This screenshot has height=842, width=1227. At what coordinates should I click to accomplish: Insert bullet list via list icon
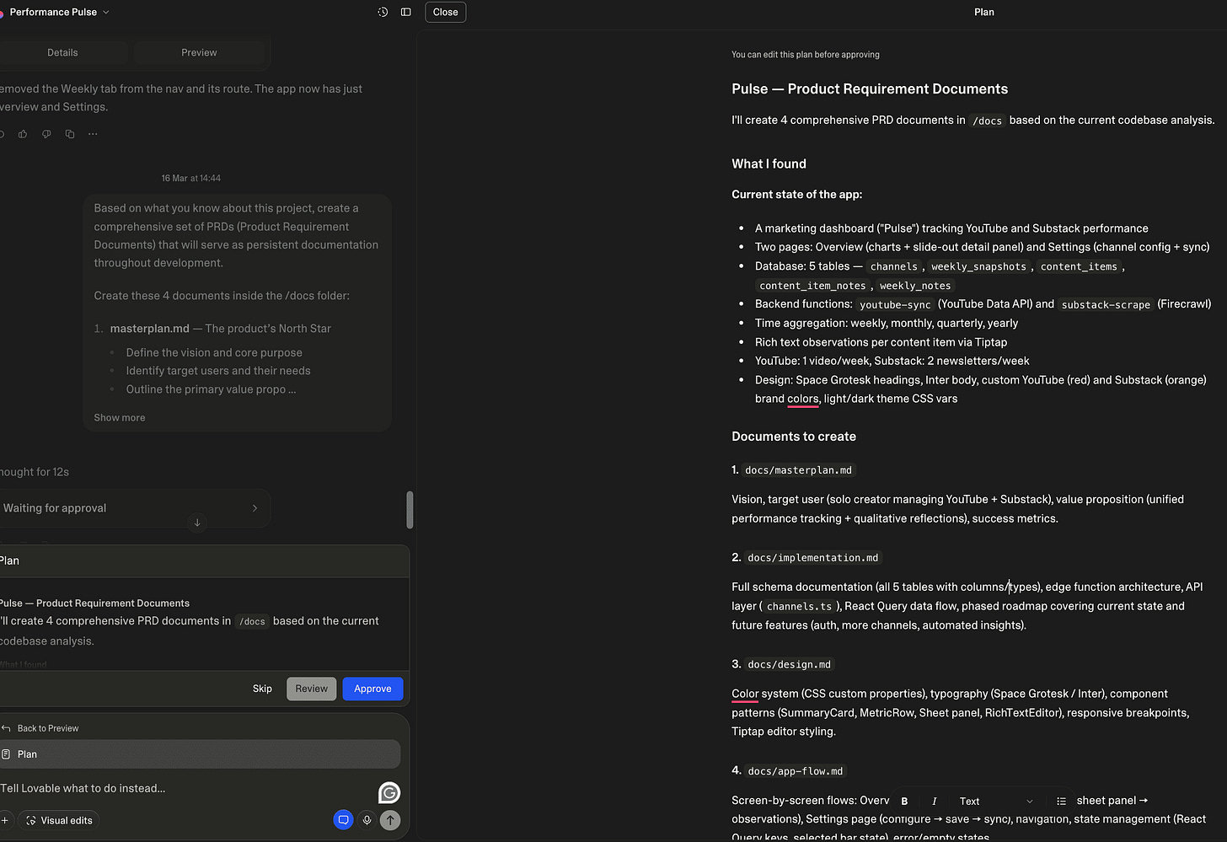click(1061, 802)
